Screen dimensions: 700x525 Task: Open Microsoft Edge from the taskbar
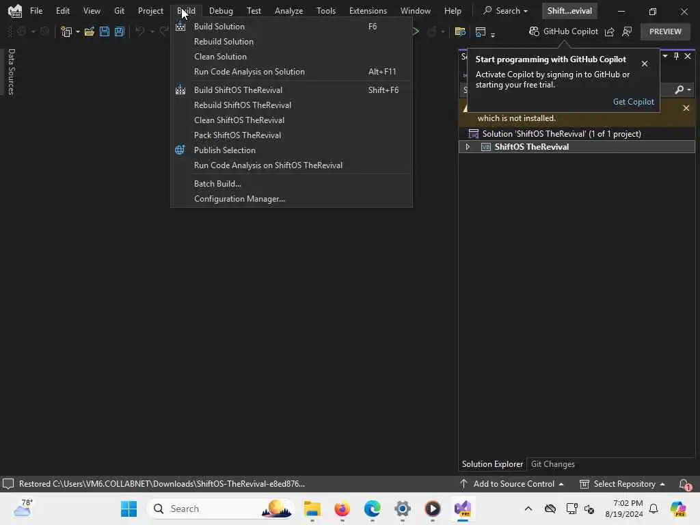tap(373, 509)
